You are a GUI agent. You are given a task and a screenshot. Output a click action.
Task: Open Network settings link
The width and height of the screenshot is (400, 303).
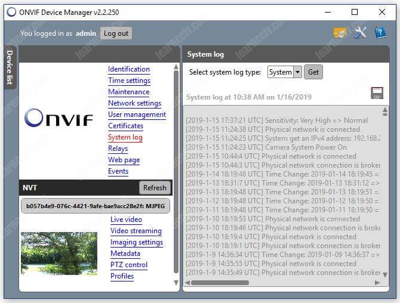135,103
